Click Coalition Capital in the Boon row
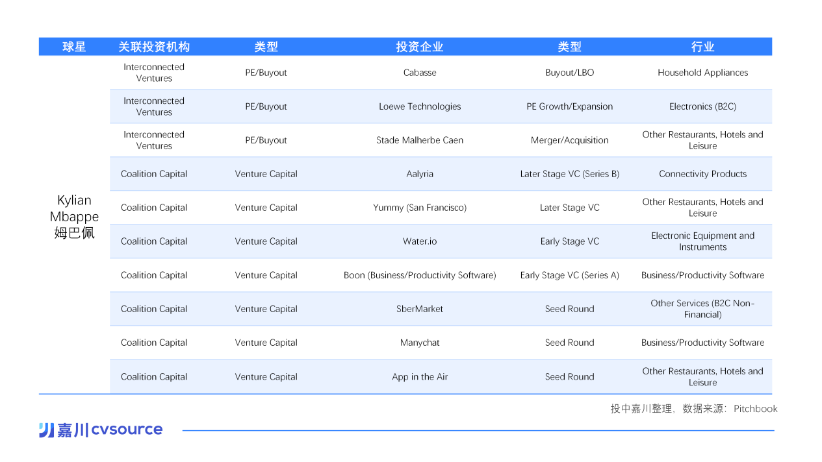The height and width of the screenshot is (462, 822). pos(154,275)
